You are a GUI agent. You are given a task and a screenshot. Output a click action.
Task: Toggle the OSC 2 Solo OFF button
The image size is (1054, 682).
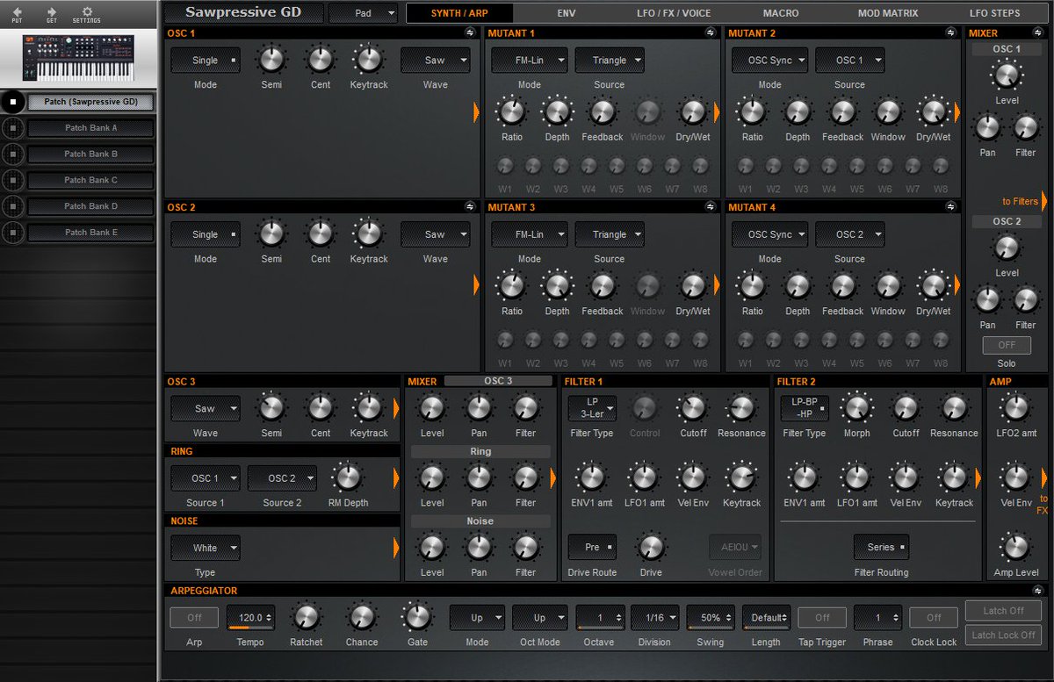(x=1007, y=345)
